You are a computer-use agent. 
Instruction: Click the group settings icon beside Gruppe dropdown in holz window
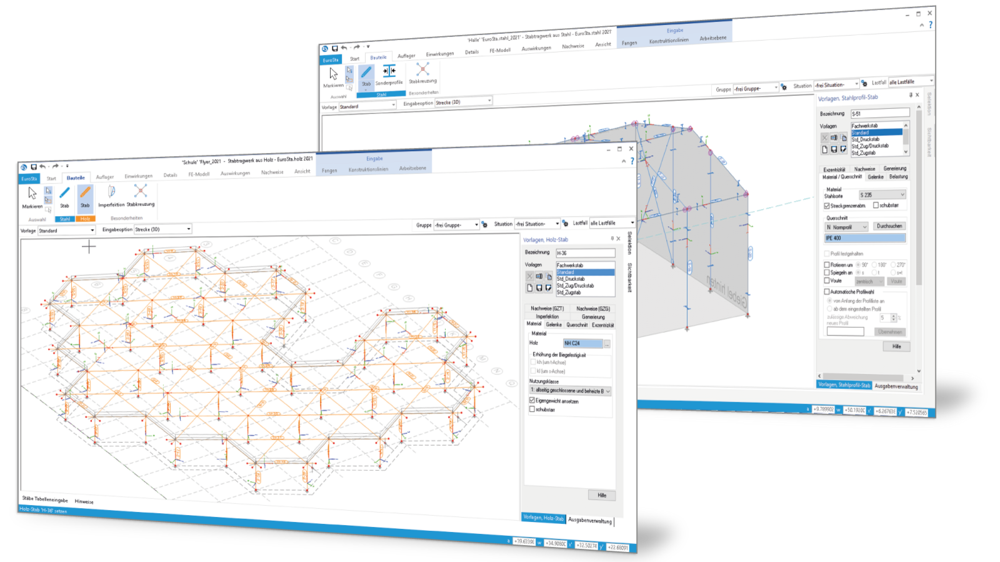tap(484, 225)
